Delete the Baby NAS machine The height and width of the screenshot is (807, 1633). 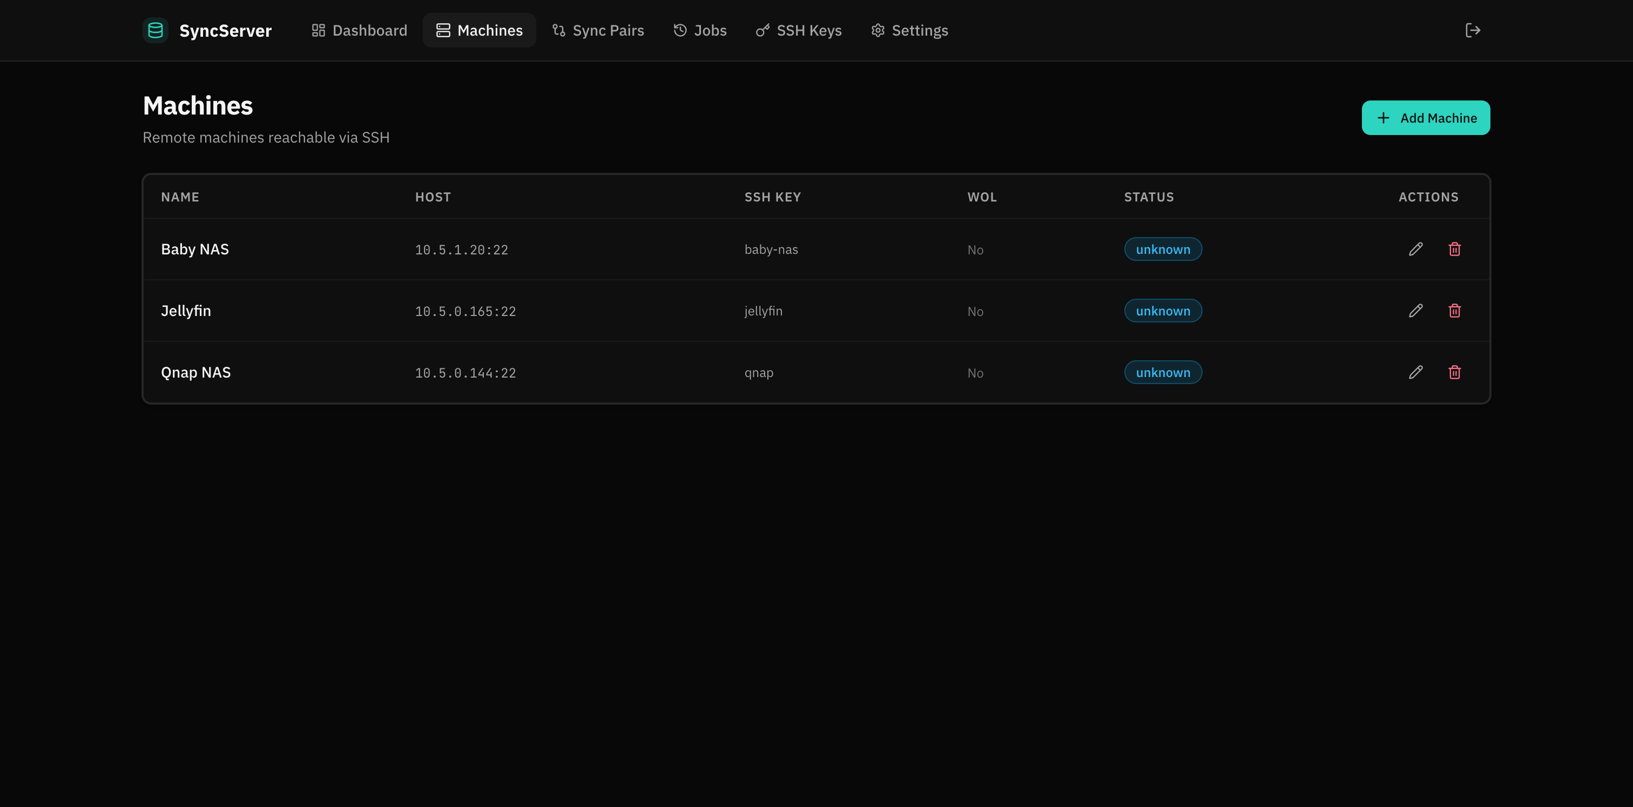[1455, 249]
